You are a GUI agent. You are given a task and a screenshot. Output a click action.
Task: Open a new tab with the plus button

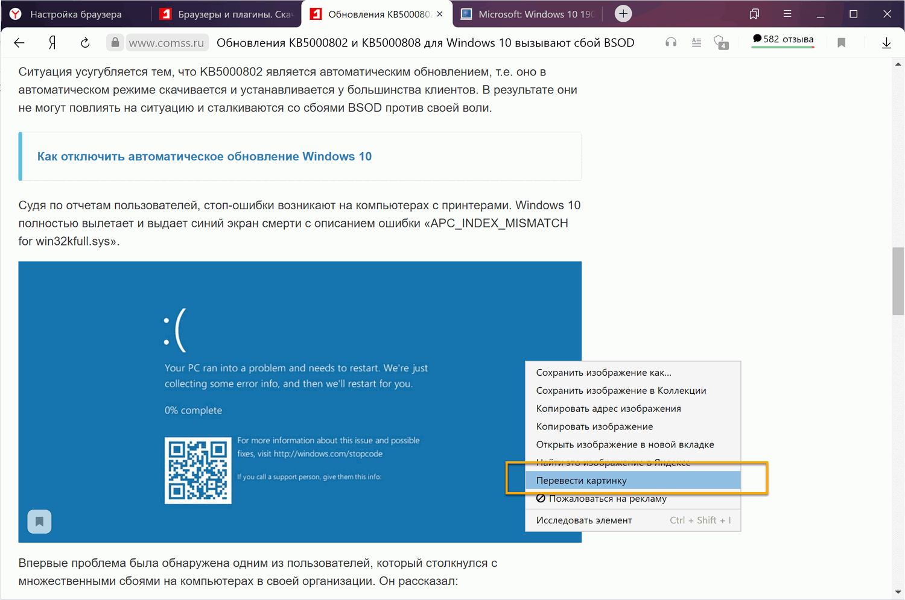point(623,13)
